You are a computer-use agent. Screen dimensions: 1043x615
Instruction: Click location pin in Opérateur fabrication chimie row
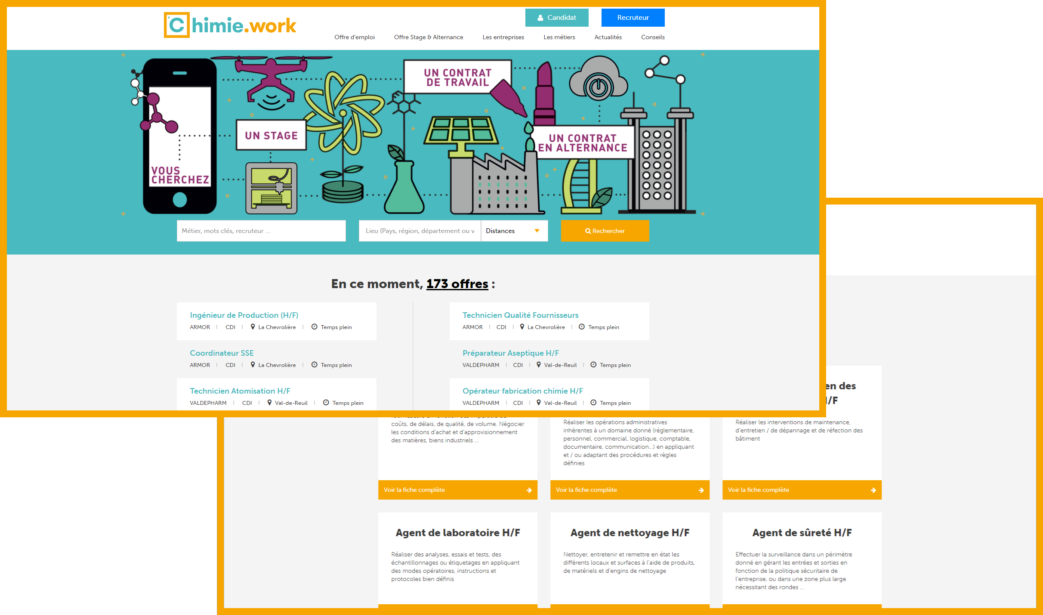(538, 403)
